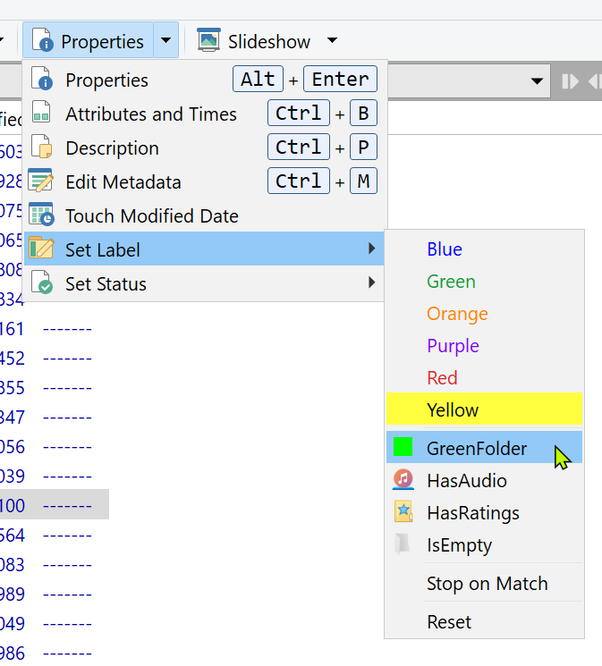Open the address bar dropdown arrow
602x666 pixels.
pyautogui.click(x=538, y=80)
